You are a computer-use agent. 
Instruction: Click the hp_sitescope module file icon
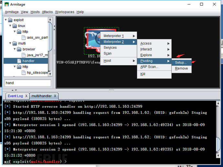coord(24,73)
